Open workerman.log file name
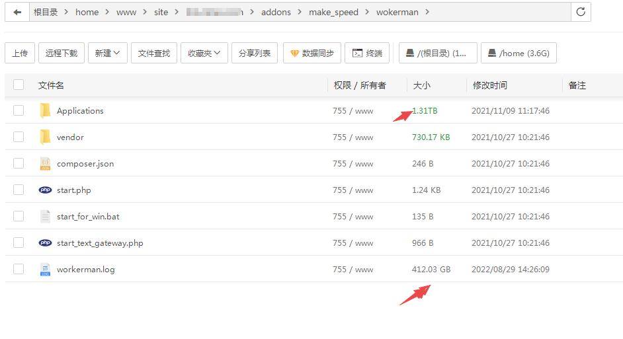Image resolution: width=623 pixels, height=339 pixels. pos(85,269)
